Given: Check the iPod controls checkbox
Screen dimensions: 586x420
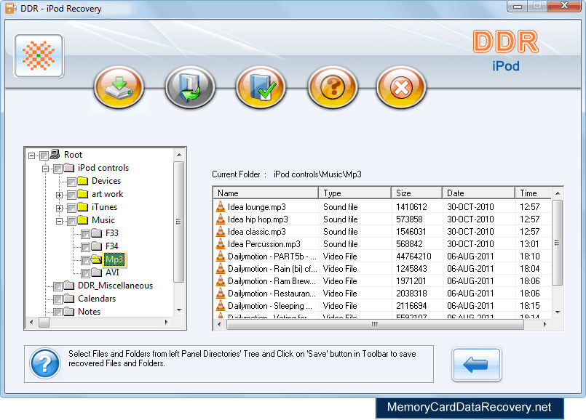Looking at the screenshot, I should click(x=58, y=169).
